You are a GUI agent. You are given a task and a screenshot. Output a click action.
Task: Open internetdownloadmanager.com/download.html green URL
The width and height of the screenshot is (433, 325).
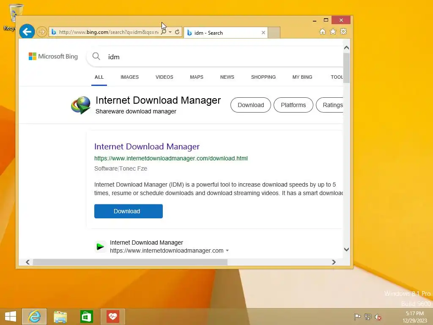[x=171, y=158]
